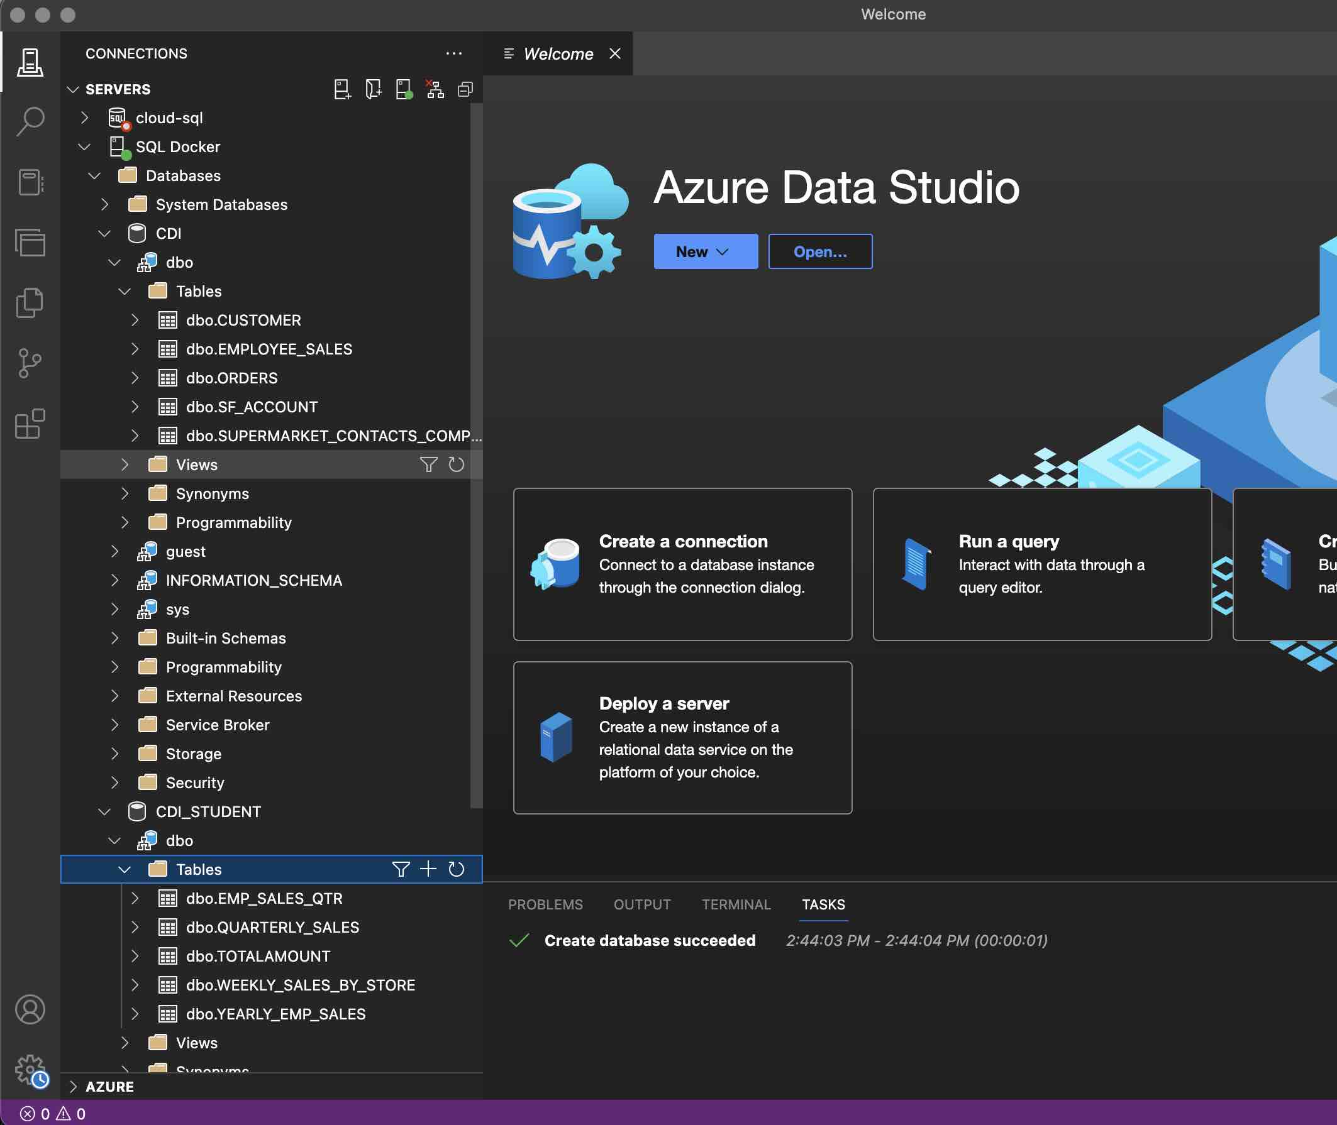The image size is (1337, 1125).
Task: Expand the dbo.QUARTERLY_SALES table node
Action: (135, 926)
